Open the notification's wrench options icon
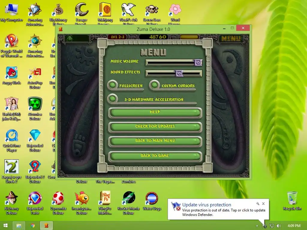 click(x=258, y=204)
